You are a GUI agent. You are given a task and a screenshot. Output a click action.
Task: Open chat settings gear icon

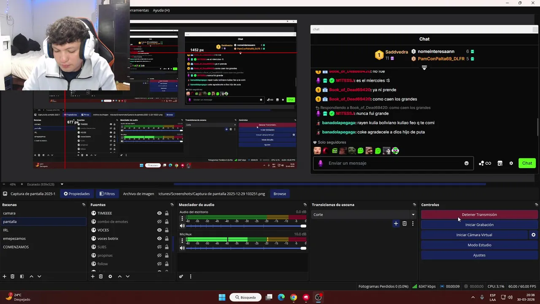click(511, 163)
